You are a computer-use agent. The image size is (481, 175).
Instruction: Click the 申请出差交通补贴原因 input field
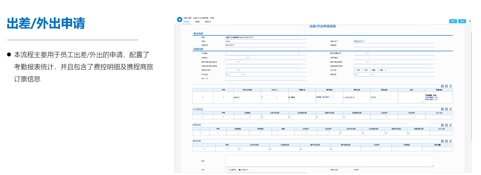pos(262,66)
